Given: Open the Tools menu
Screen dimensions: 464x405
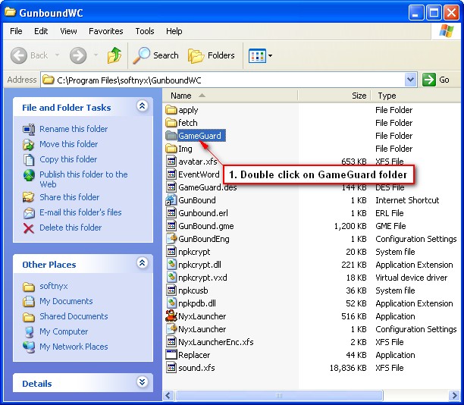Looking at the screenshot, I should tap(145, 31).
